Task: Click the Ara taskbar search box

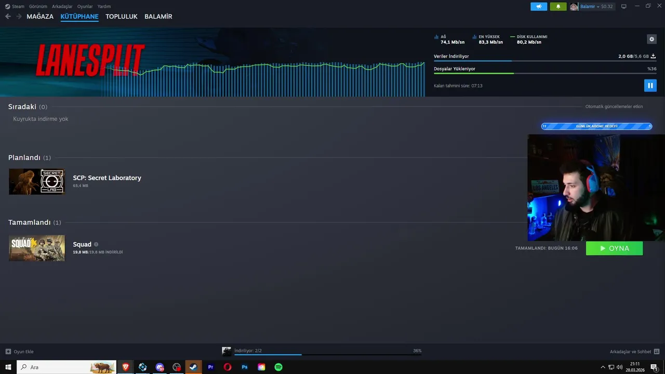Action: pyautogui.click(x=66, y=367)
